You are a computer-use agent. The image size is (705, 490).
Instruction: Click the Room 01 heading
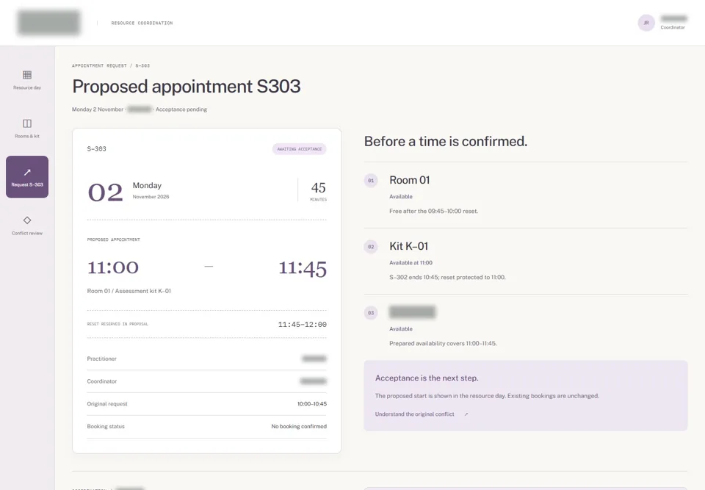pyautogui.click(x=410, y=181)
